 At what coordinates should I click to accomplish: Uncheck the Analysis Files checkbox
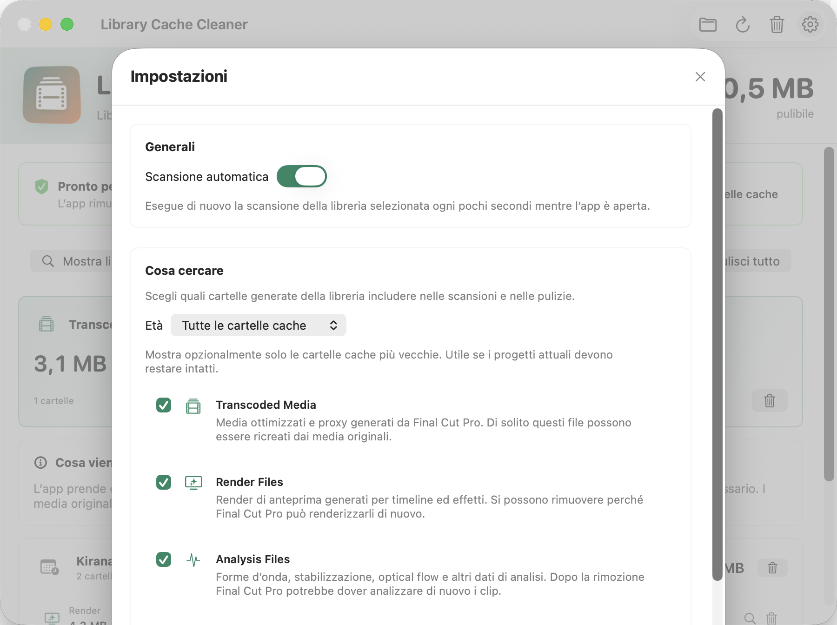[164, 559]
